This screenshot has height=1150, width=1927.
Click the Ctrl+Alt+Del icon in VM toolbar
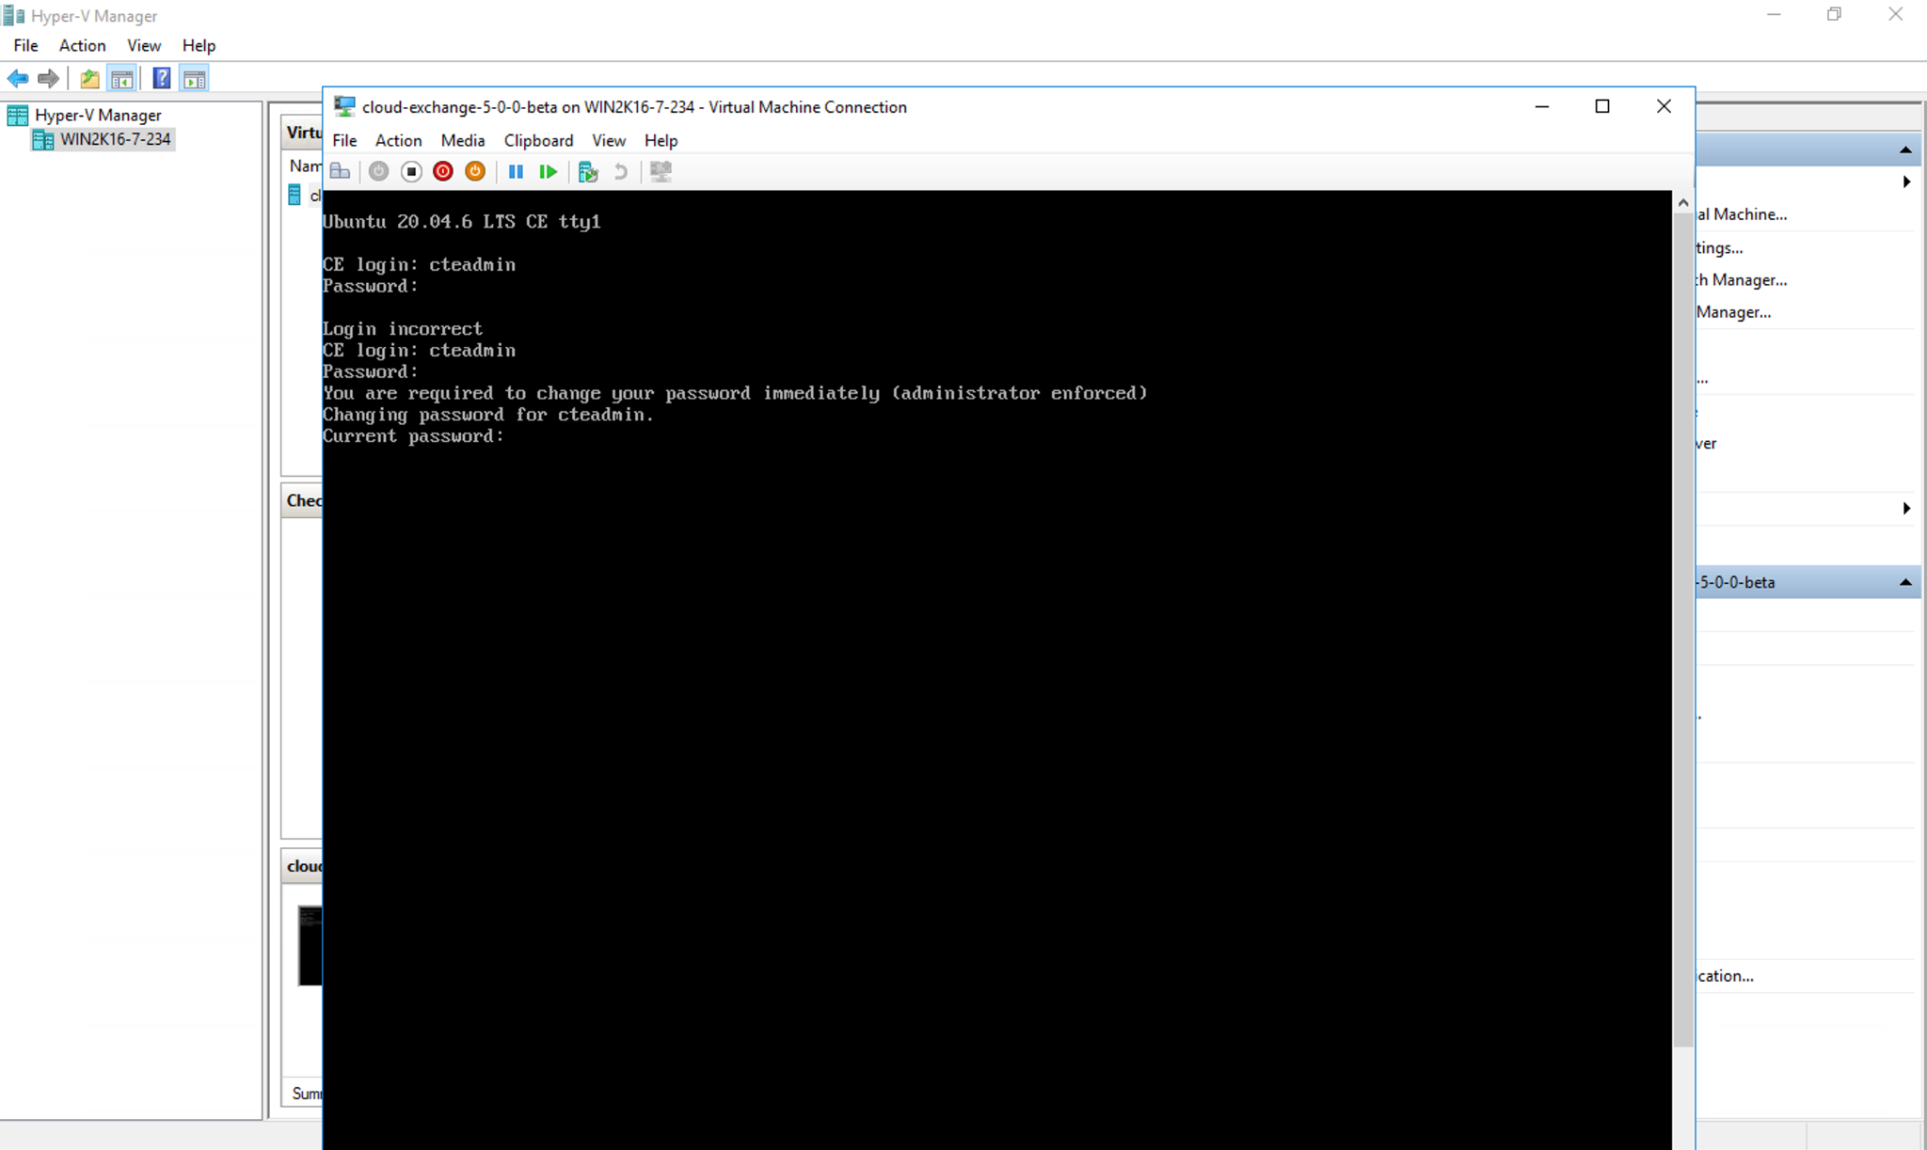(341, 171)
